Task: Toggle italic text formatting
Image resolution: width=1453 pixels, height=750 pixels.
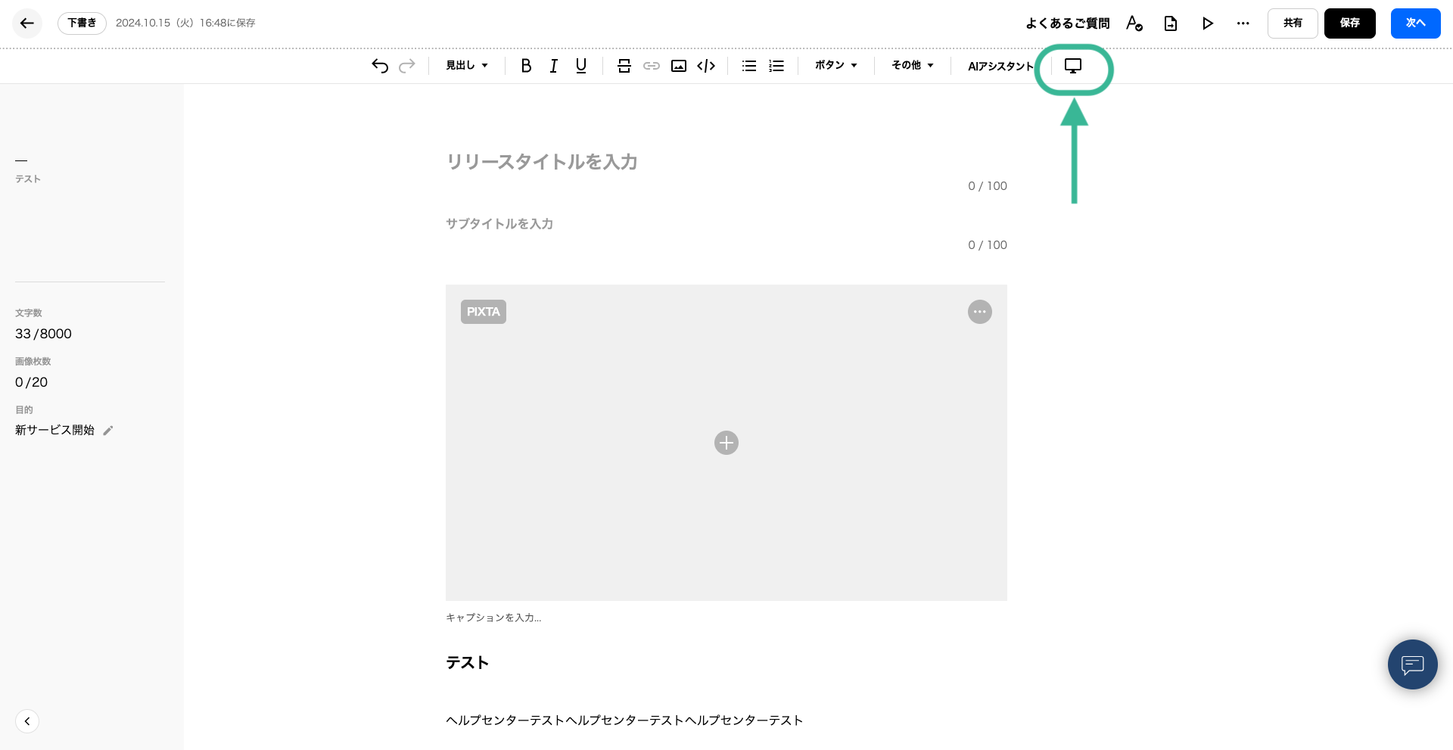Action: (x=554, y=66)
